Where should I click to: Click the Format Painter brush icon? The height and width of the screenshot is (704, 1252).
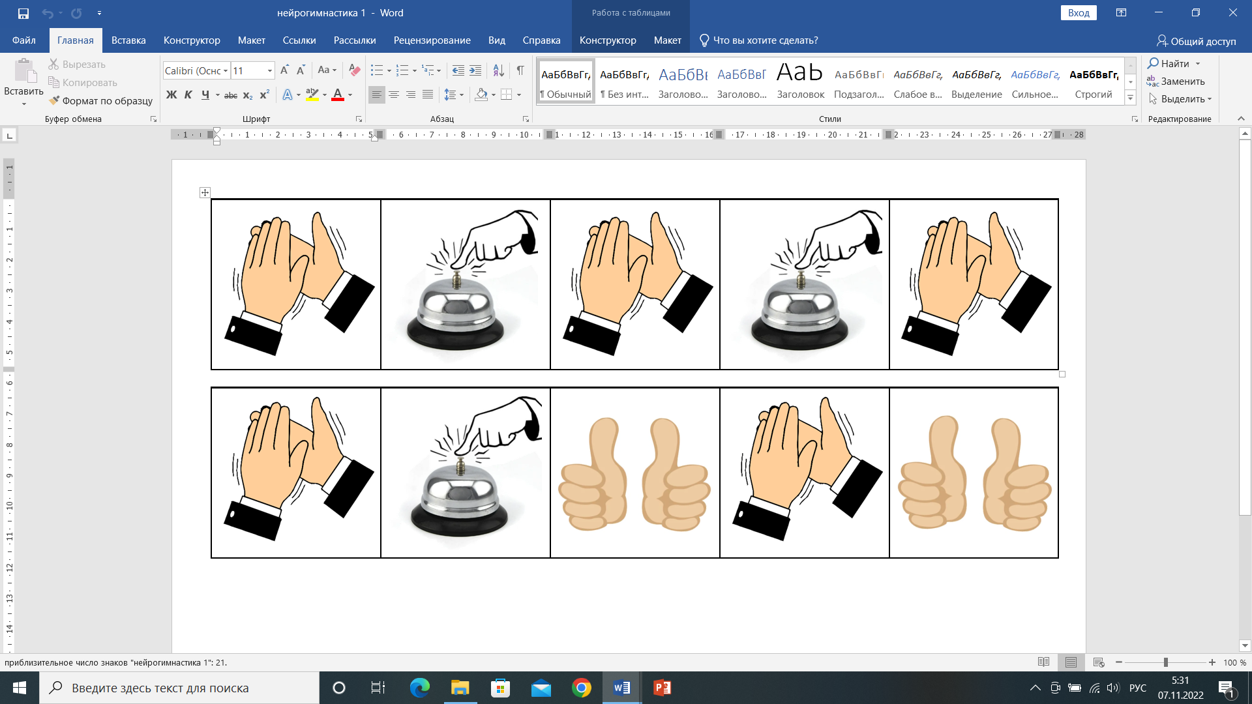click(54, 100)
